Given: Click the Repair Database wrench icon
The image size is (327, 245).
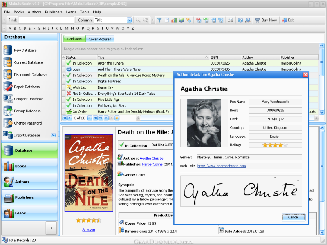Looking at the screenshot, I should point(8,87).
